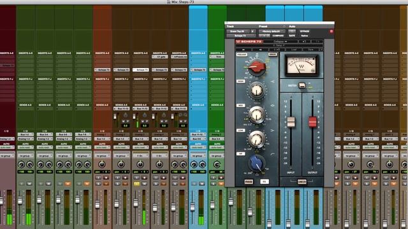Click the send pan knob on C1 gate track
The image size is (408, 229).
pyautogui.click(x=164, y=115)
